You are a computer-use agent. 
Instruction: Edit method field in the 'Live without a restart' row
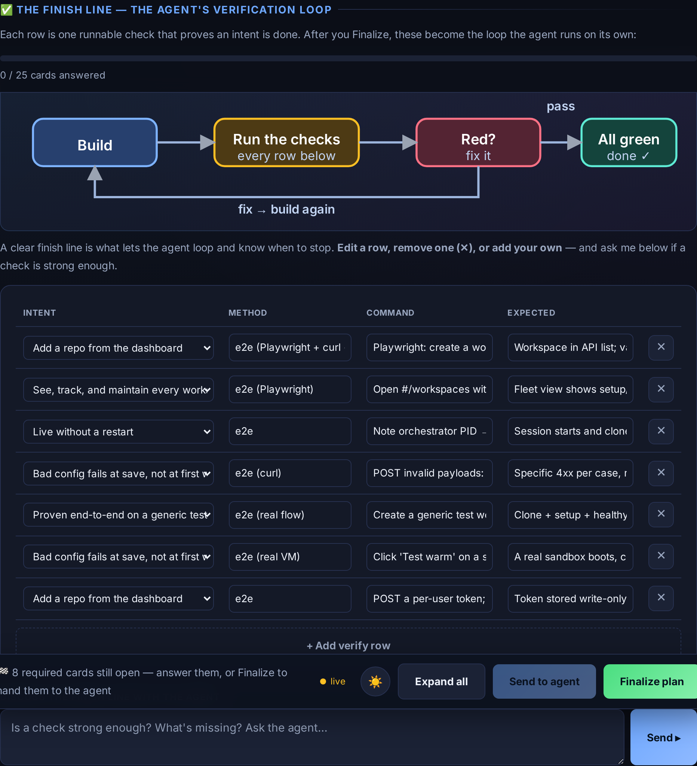(290, 431)
